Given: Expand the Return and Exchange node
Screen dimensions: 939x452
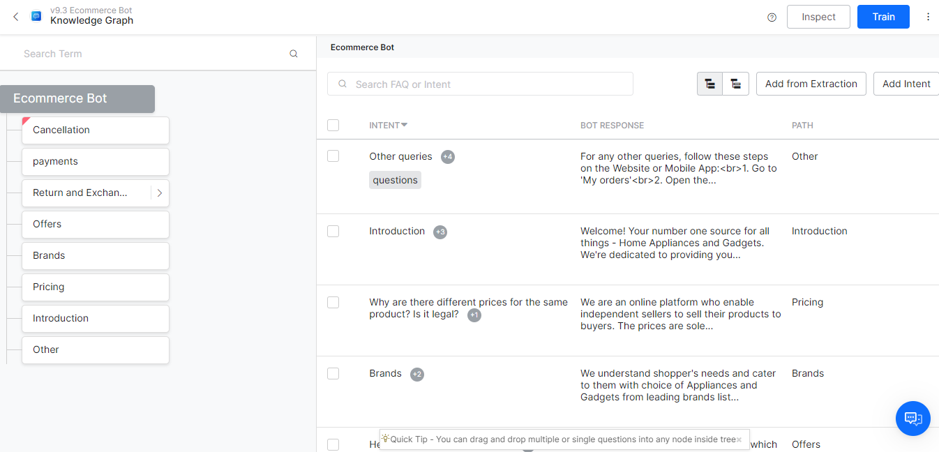Looking at the screenshot, I should click(160, 193).
